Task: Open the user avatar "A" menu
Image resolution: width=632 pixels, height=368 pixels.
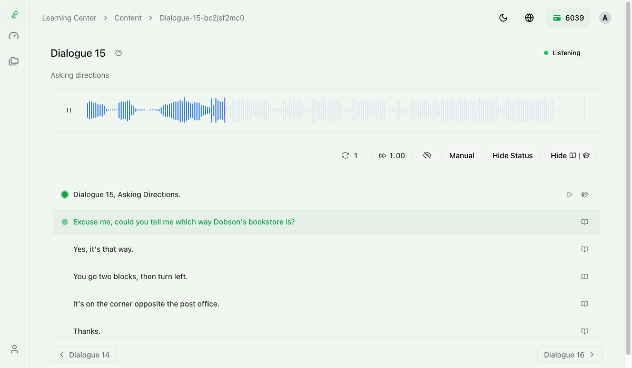Action: tap(605, 18)
